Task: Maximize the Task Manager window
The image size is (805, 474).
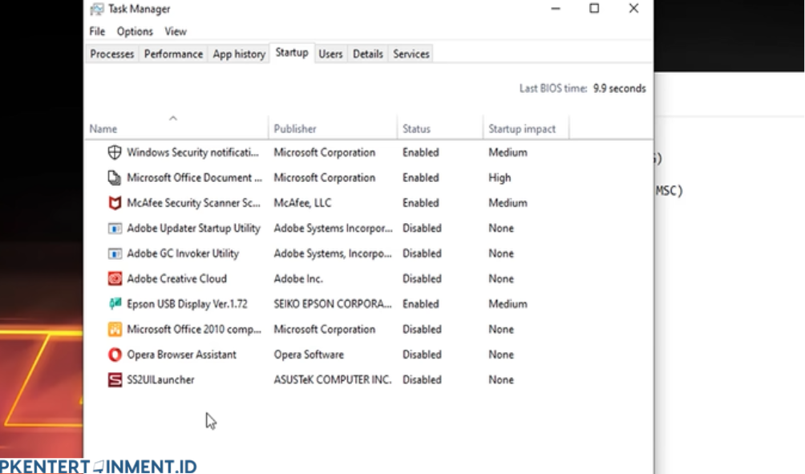Action: 594,9
